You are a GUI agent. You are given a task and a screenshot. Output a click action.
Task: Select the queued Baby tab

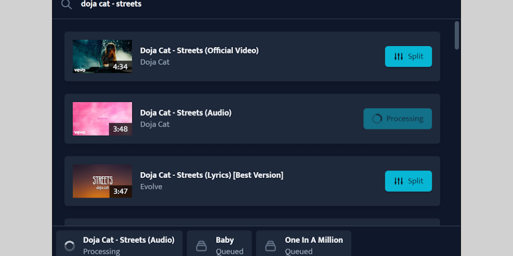[x=219, y=245]
